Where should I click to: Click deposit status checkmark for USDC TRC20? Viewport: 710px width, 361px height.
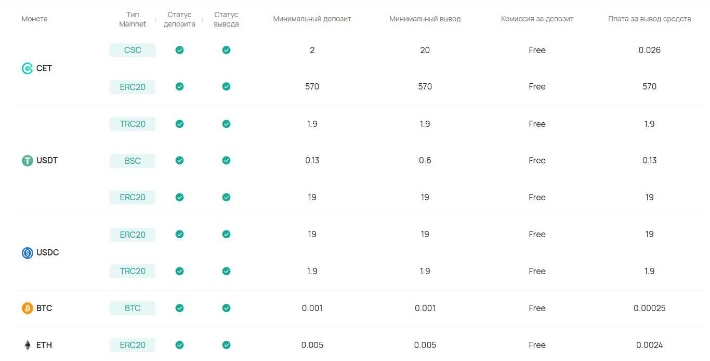(179, 271)
